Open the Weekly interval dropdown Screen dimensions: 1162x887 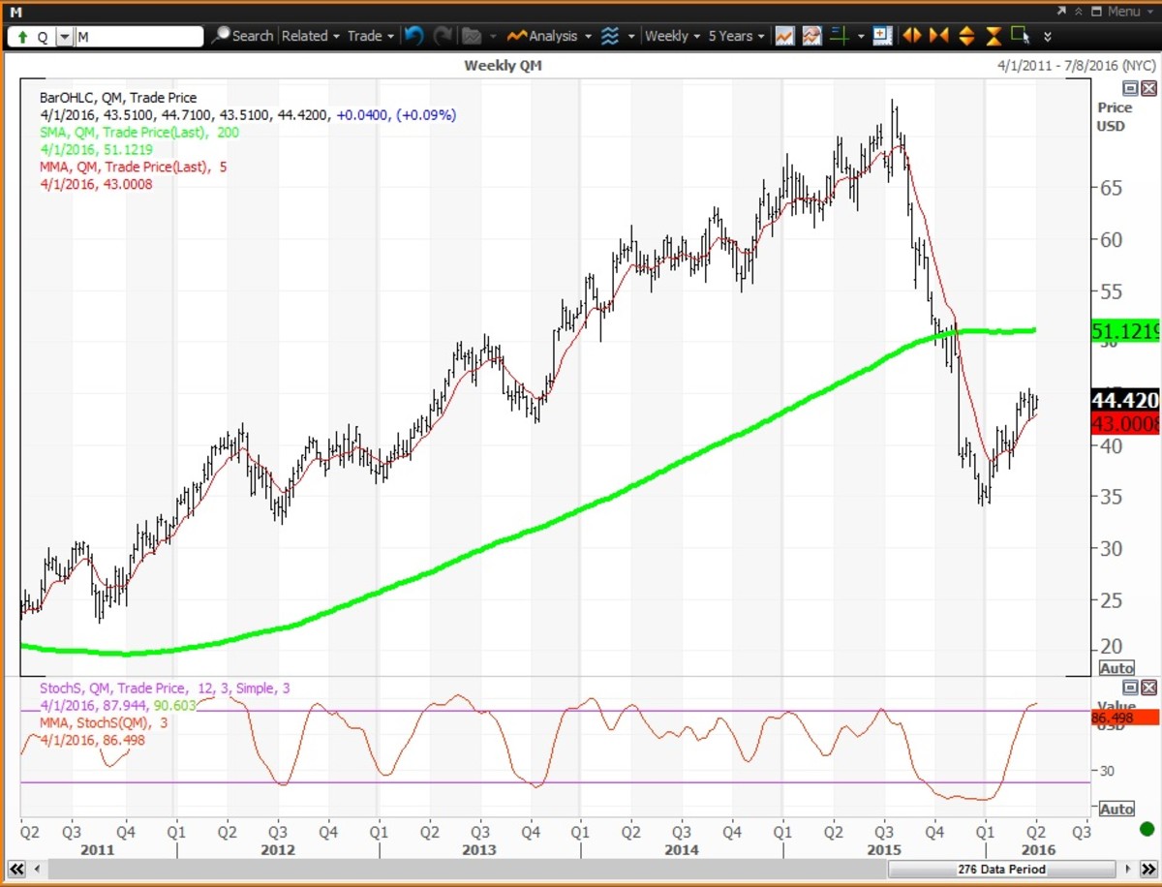coord(672,36)
